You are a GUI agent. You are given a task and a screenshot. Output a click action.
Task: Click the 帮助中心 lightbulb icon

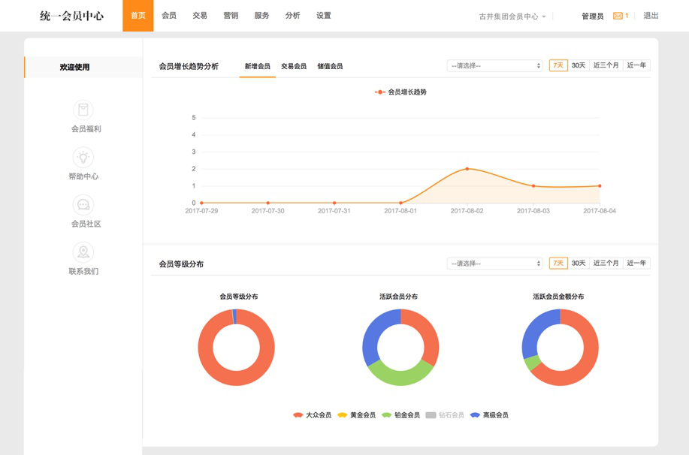click(x=83, y=157)
